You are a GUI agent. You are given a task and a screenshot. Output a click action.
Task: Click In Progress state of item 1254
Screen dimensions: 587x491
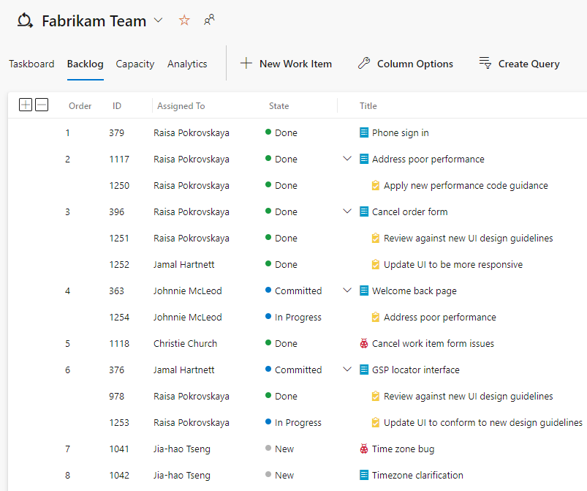point(293,318)
